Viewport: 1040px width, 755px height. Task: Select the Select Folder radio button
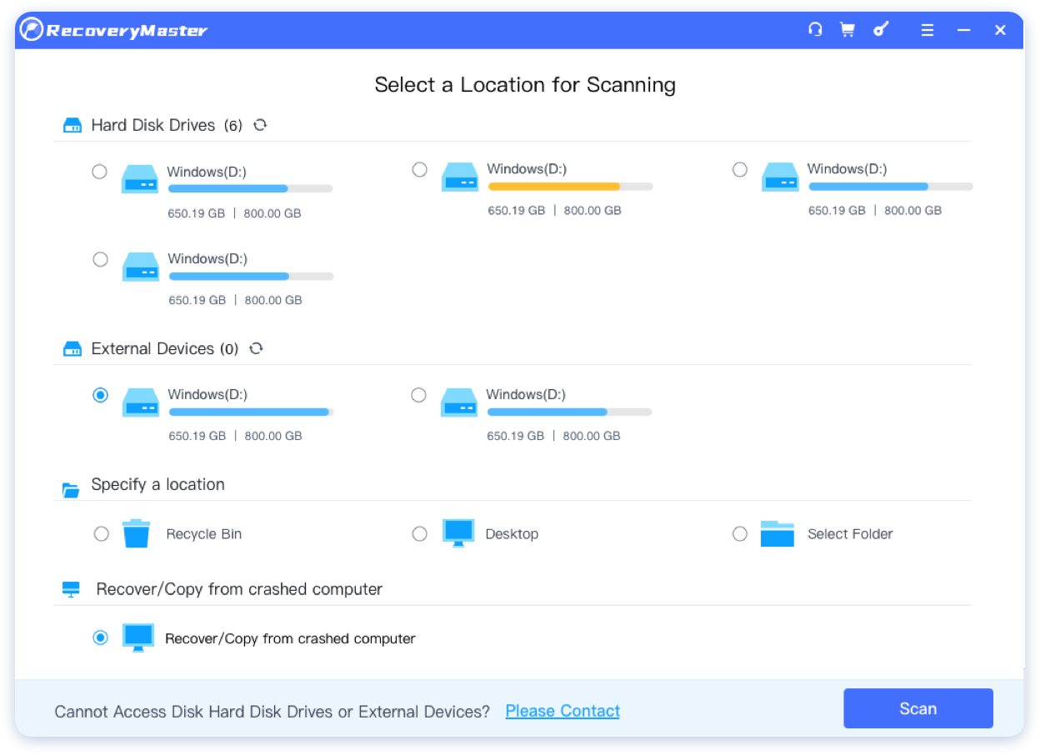(x=740, y=534)
